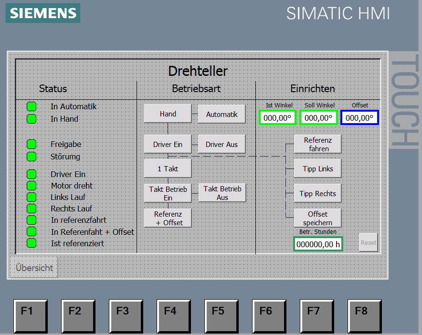Click the 'Freigabe' label text

point(66,144)
